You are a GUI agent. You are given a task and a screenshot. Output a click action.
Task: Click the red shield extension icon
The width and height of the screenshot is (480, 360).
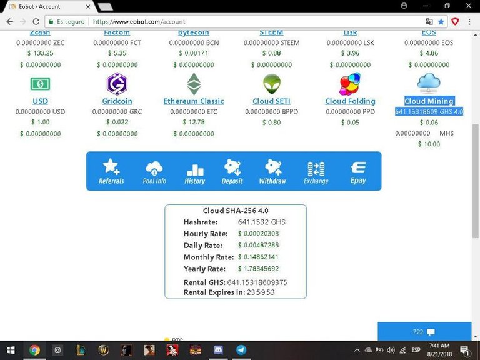[x=455, y=22]
